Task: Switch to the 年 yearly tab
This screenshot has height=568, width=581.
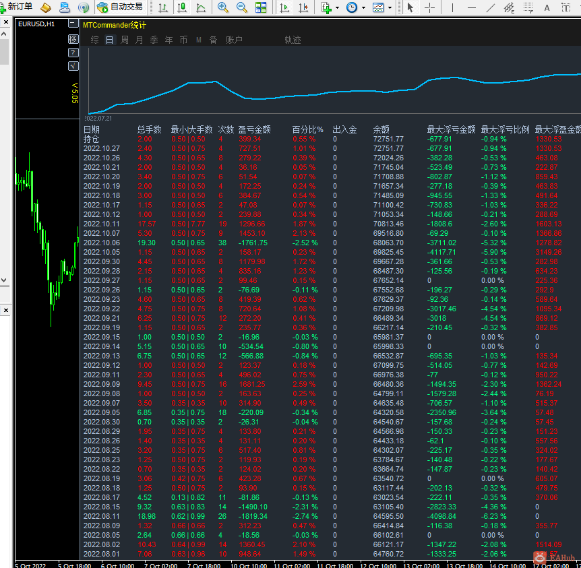Action: tap(169, 40)
